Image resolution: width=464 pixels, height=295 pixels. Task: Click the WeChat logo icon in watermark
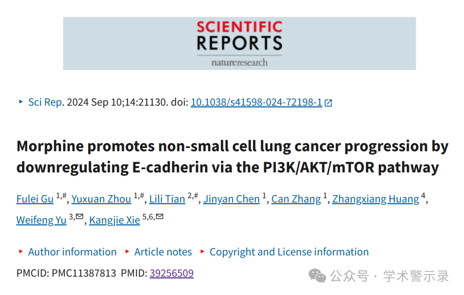pos(317,276)
